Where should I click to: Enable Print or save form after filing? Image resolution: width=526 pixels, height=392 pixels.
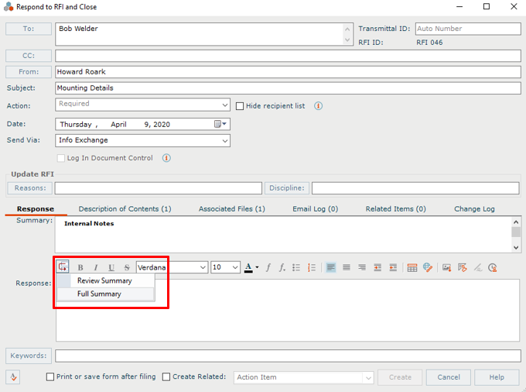point(50,377)
